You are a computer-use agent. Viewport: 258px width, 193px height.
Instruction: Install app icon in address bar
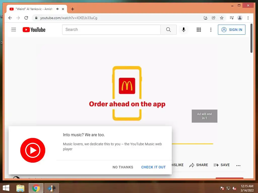coord(206,18)
